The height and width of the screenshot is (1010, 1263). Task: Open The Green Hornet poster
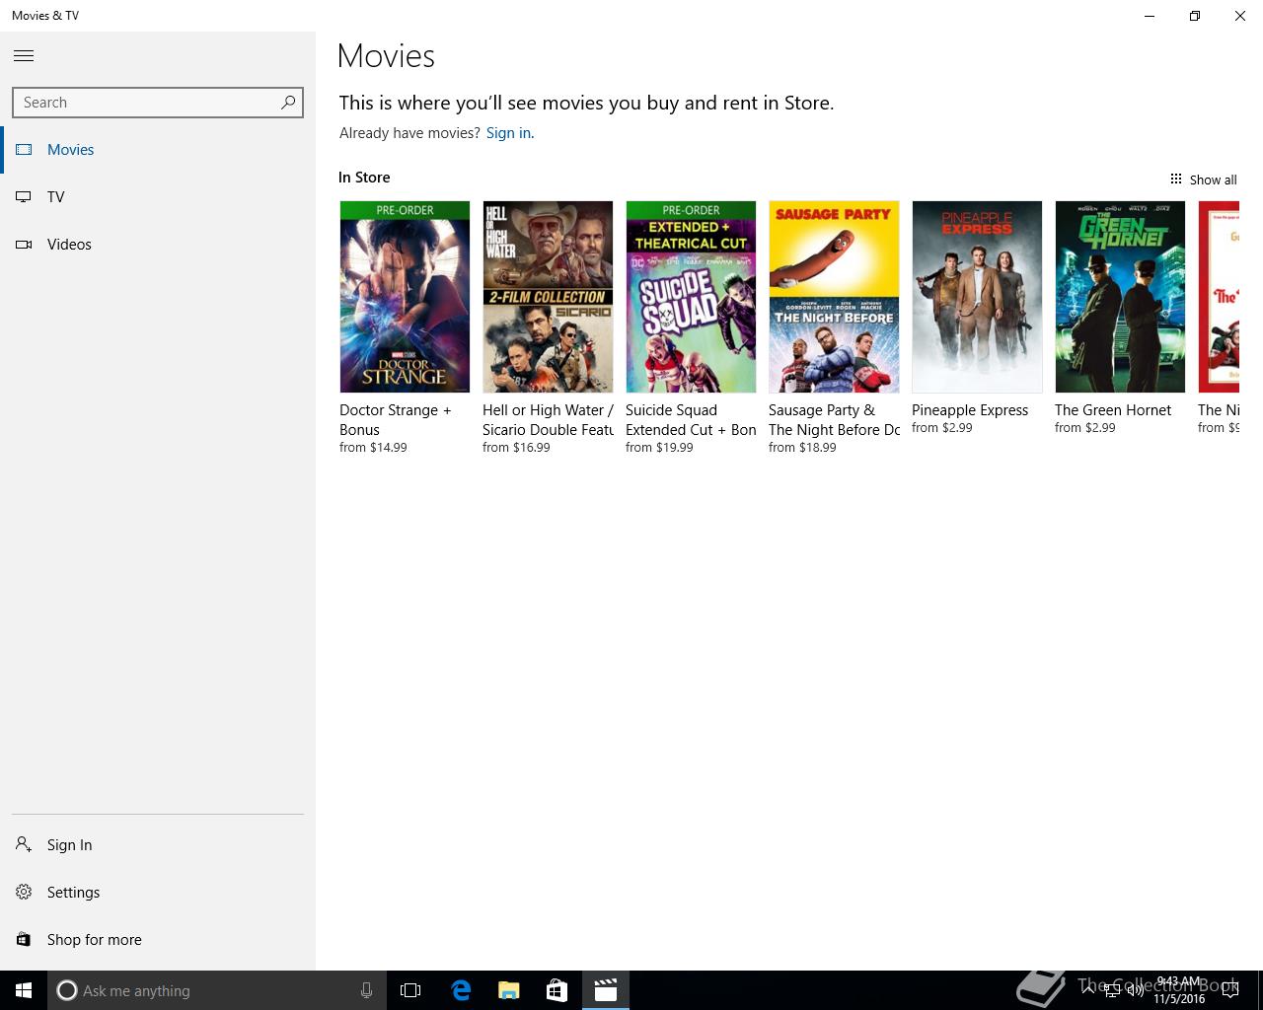pos(1120,297)
